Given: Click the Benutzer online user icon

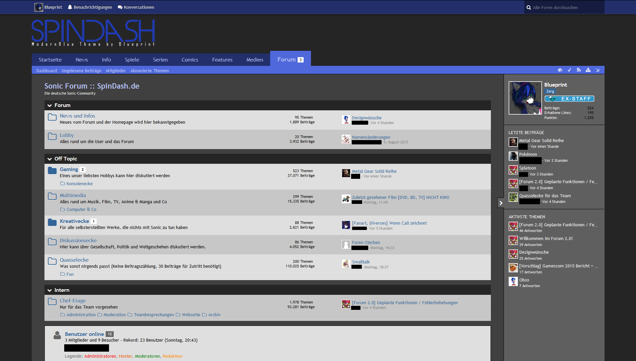Looking at the screenshot, I should (57, 335).
